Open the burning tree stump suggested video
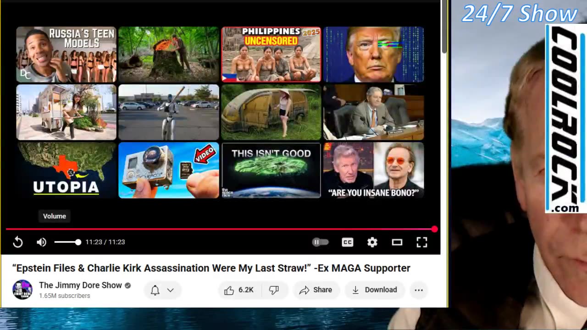Image resolution: width=587 pixels, height=330 pixels. pyautogui.click(x=169, y=54)
